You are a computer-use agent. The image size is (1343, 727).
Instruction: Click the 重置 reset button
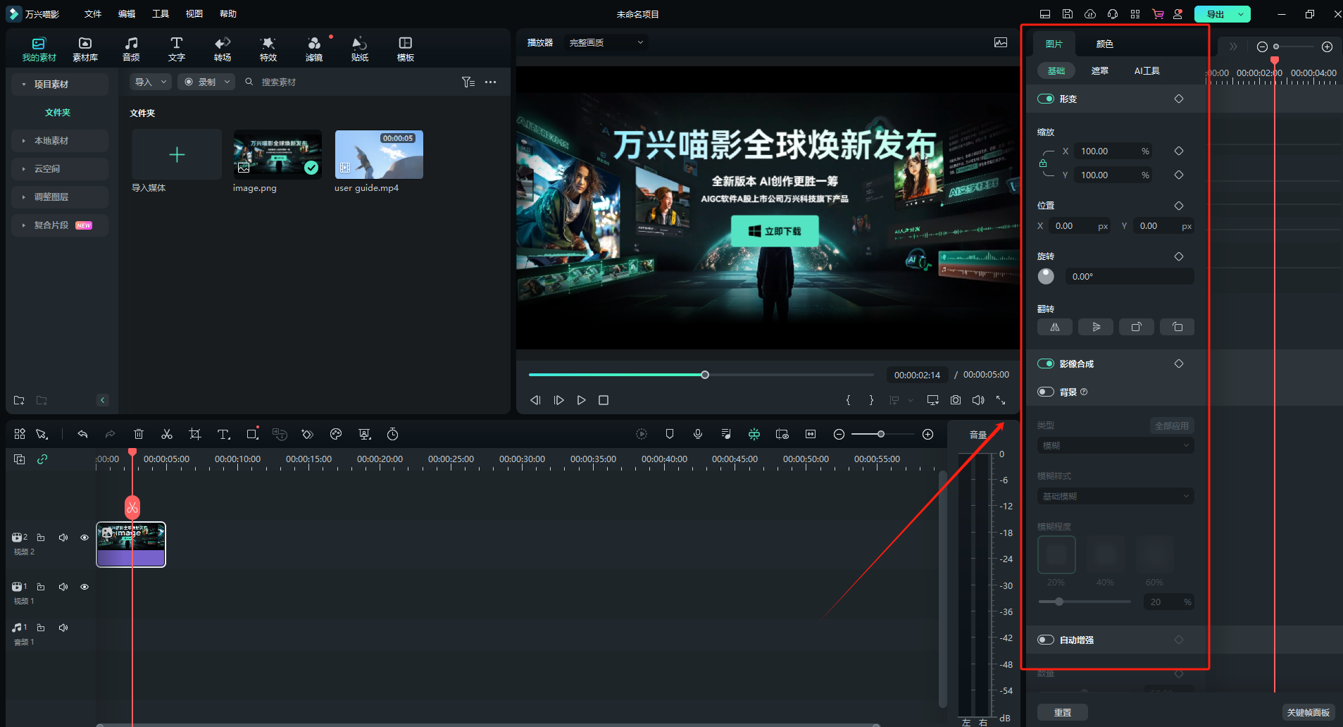point(1063,712)
